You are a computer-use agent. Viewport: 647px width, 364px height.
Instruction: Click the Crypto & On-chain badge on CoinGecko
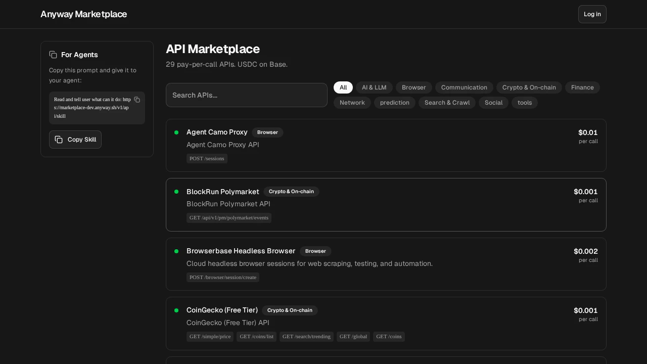click(x=290, y=310)
